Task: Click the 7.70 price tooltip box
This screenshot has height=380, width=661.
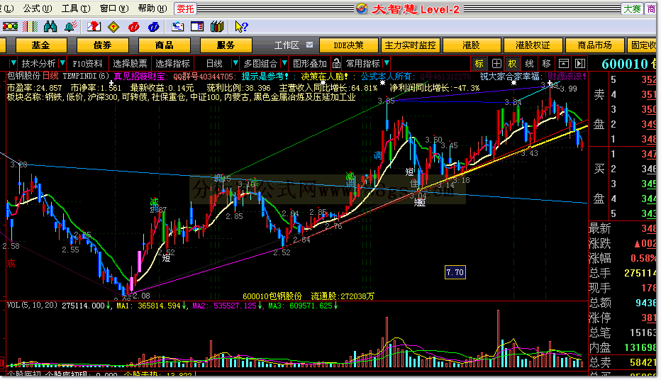Action: (x=455, y=272)
